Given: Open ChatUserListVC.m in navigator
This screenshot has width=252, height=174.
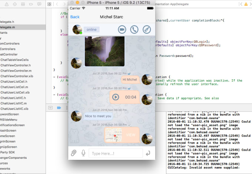Looking at the screenshot, I should pyautogui.click(x=14, y=104).
